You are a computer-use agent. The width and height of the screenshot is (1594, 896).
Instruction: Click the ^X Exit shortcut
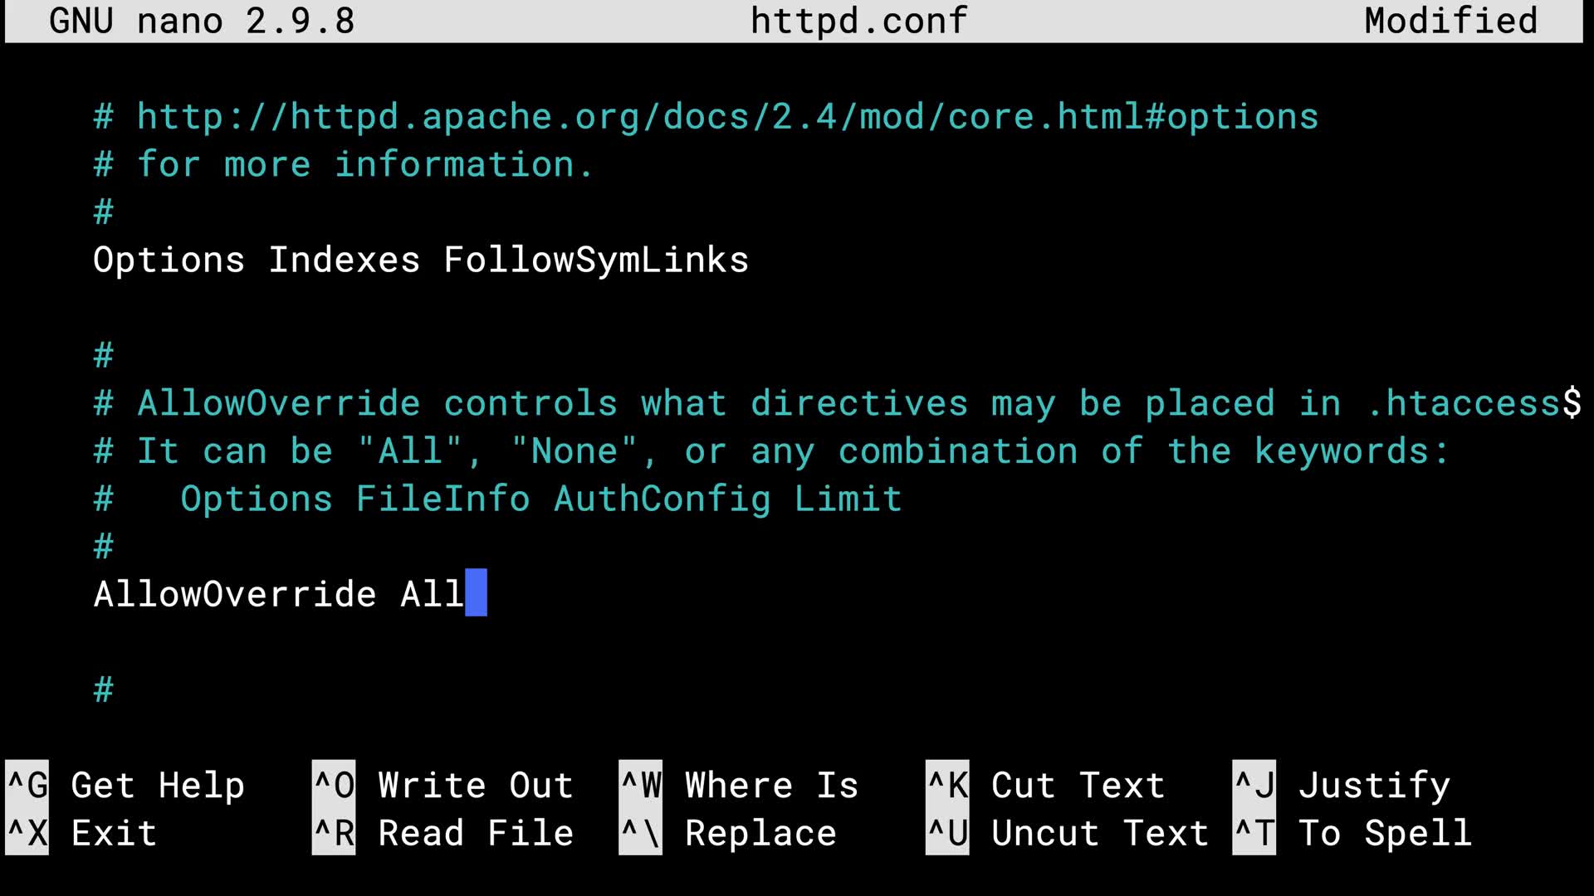point(81,833)
